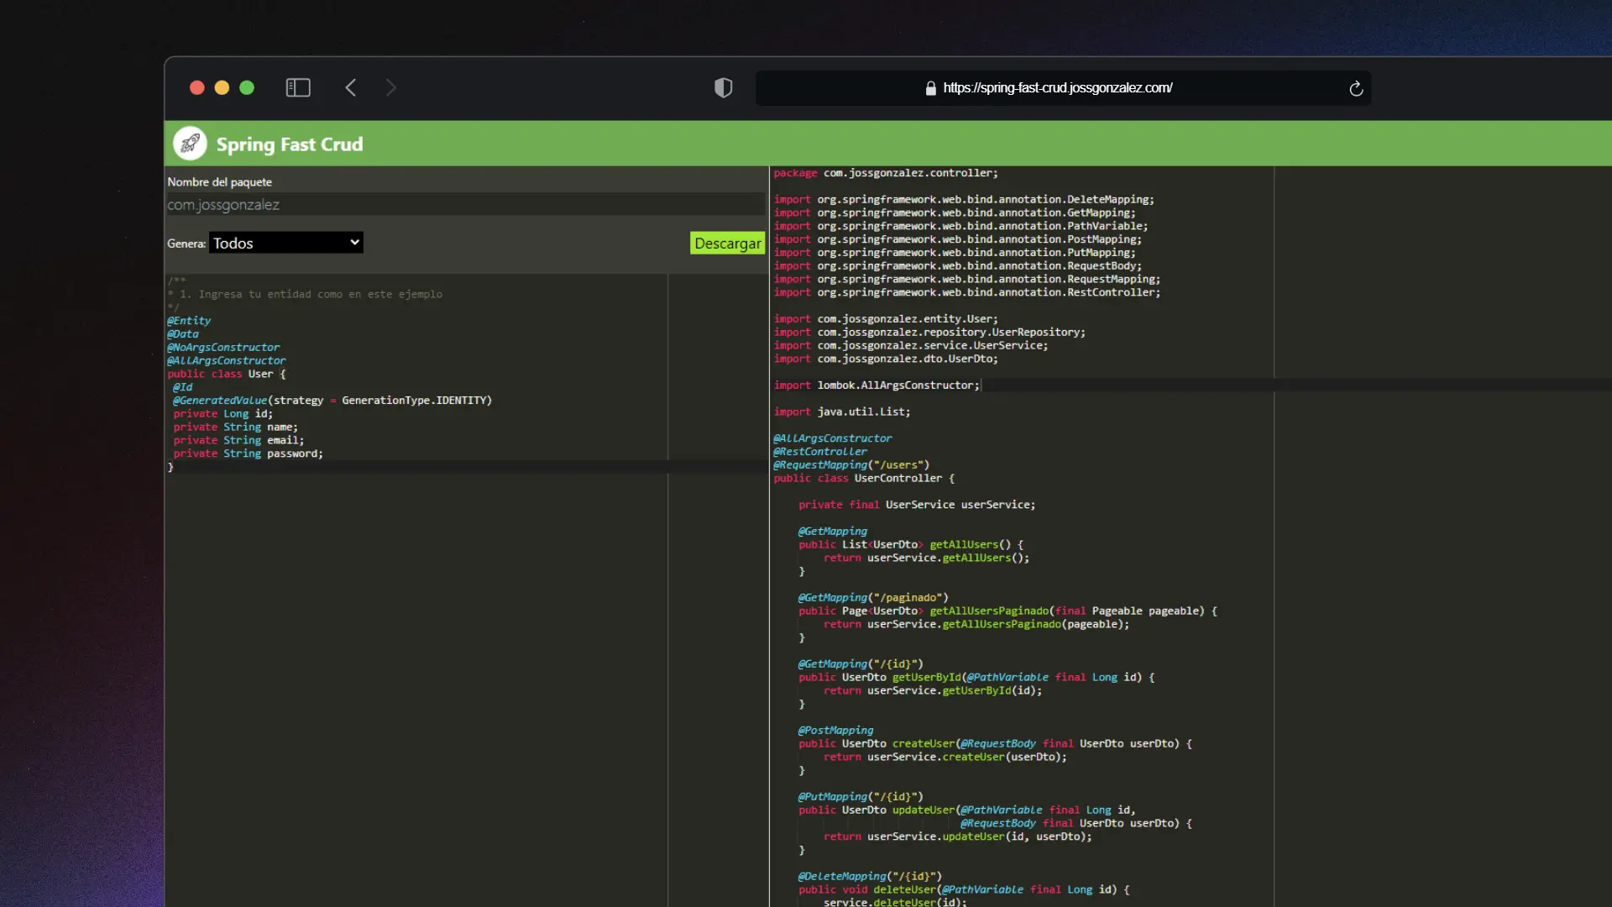Click the 'private Long id;' line

(222, 414)
